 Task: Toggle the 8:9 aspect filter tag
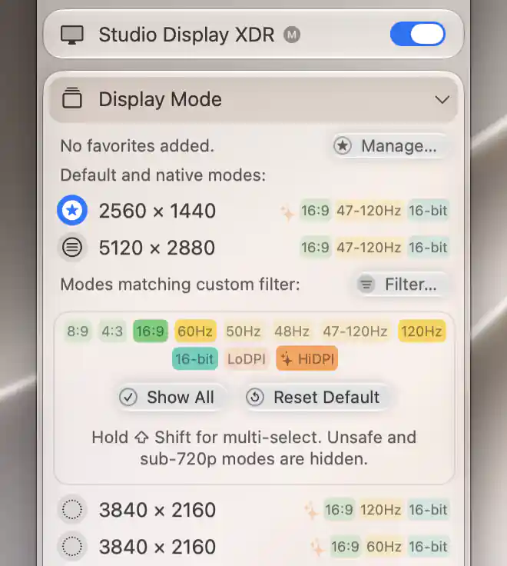[x=78, y=331]
